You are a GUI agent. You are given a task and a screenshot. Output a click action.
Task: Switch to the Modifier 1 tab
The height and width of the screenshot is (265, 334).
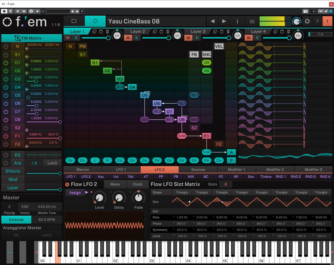coord(237,169)
